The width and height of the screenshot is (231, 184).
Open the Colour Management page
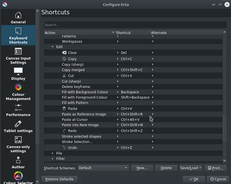click(18, 92)
